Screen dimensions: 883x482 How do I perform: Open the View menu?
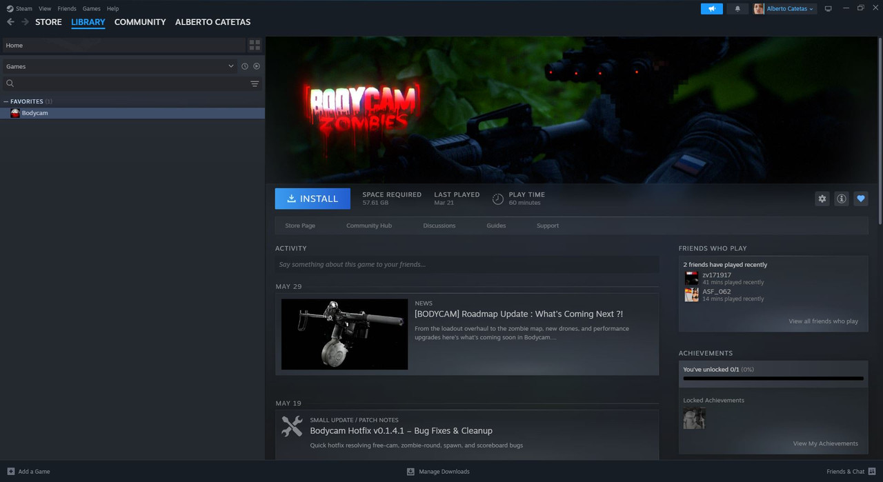point(45,8)
